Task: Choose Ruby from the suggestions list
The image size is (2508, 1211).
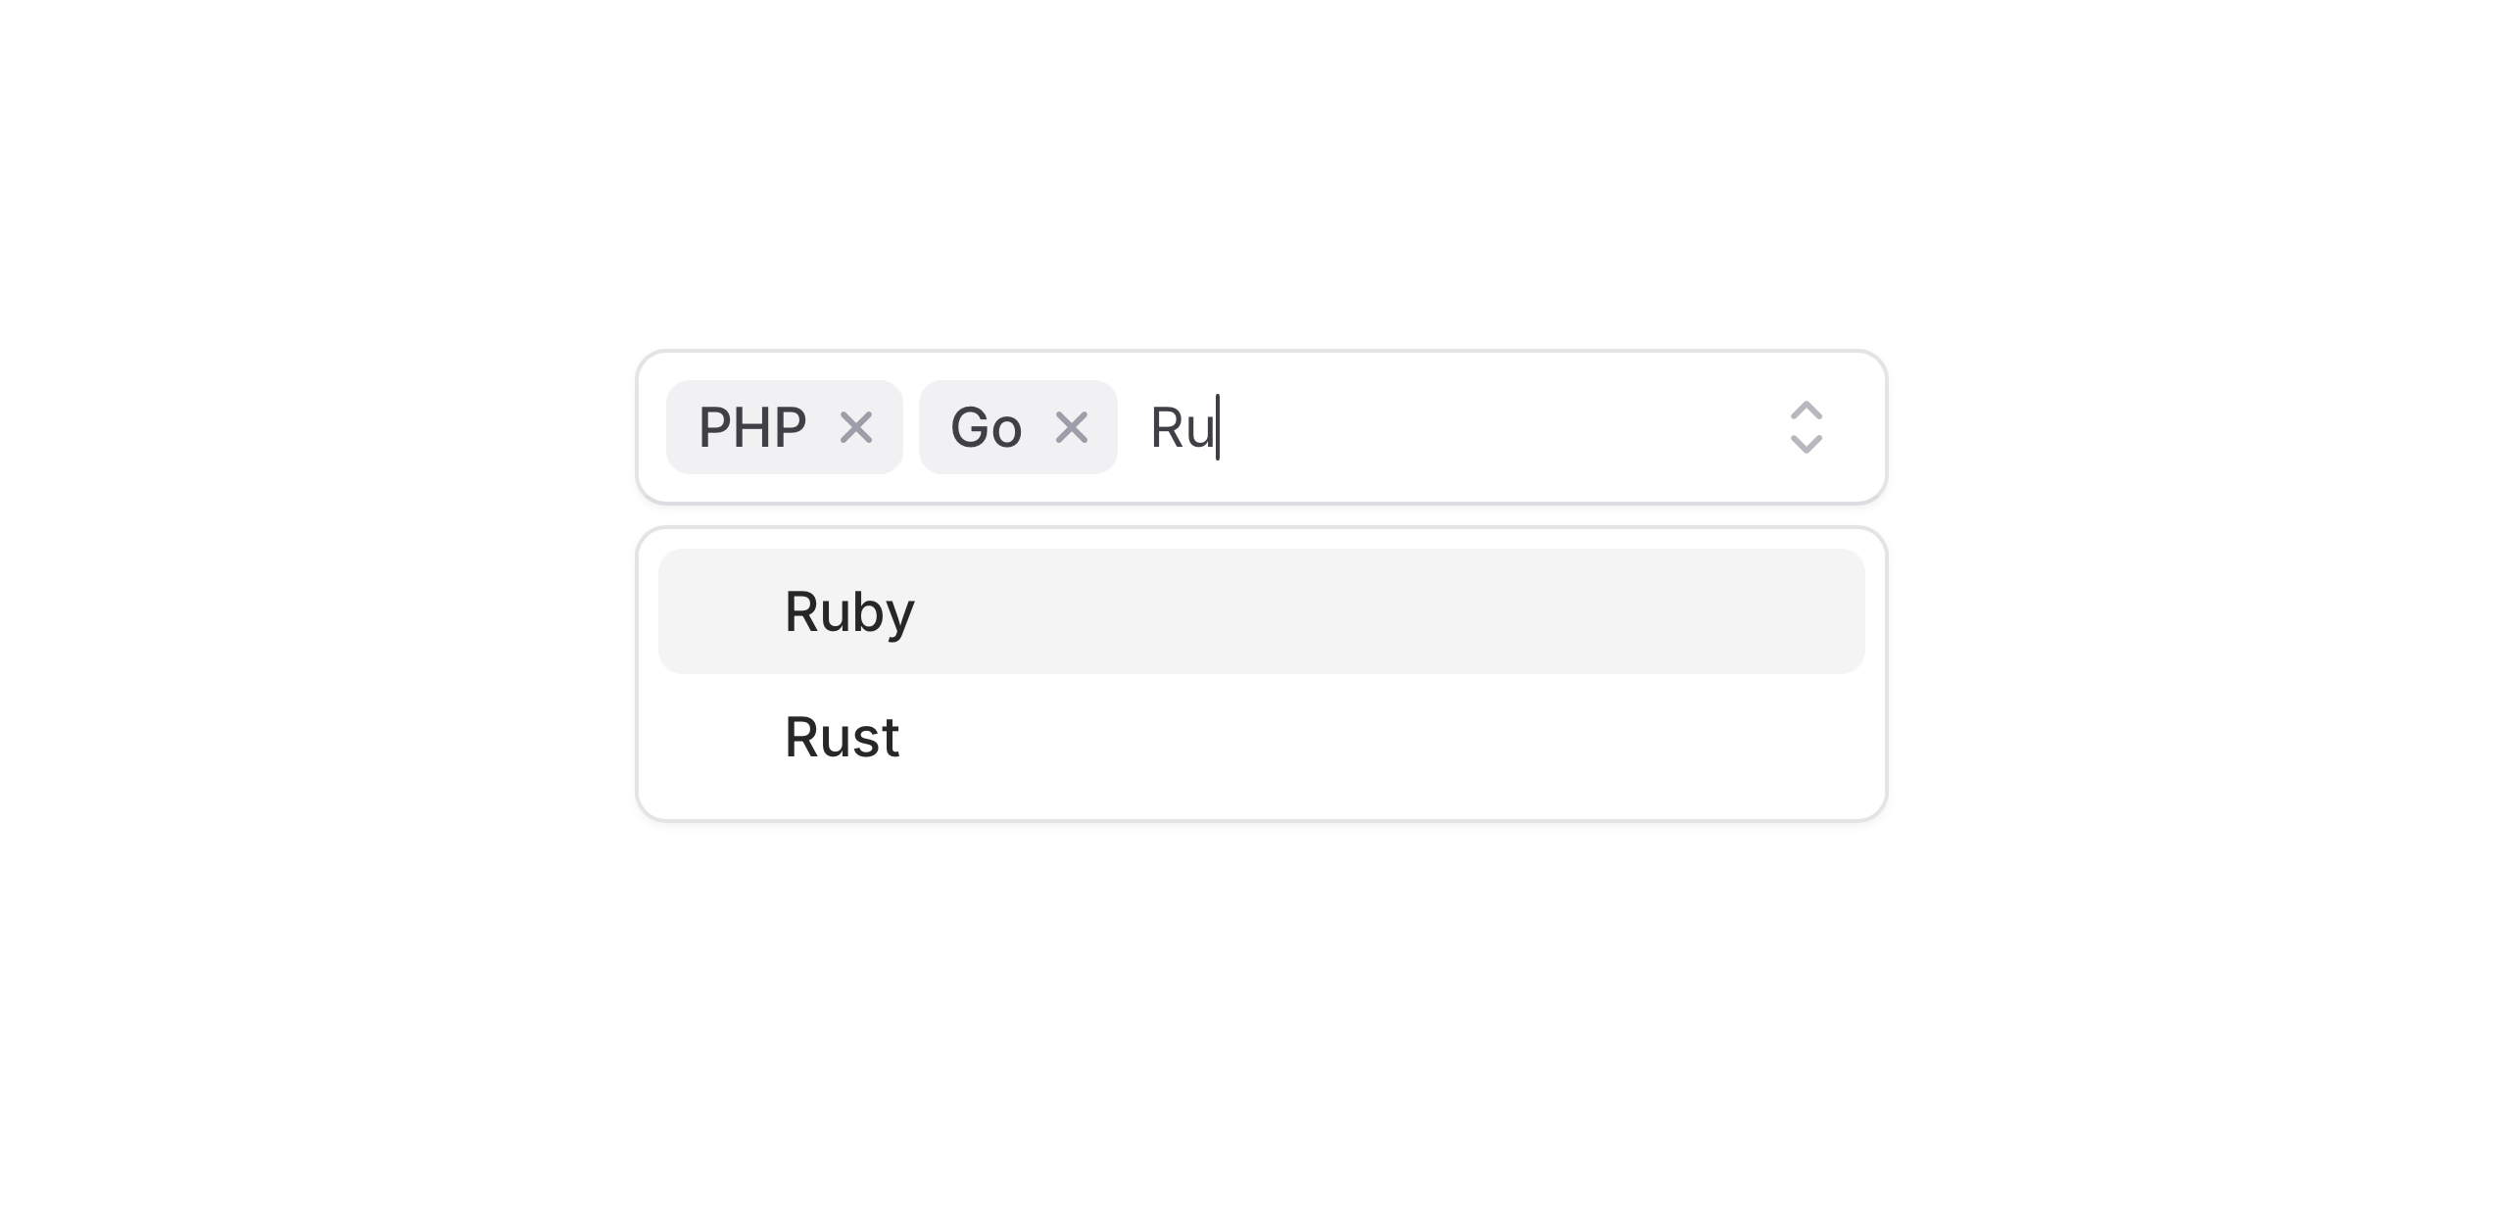Action: coord(850,611)
